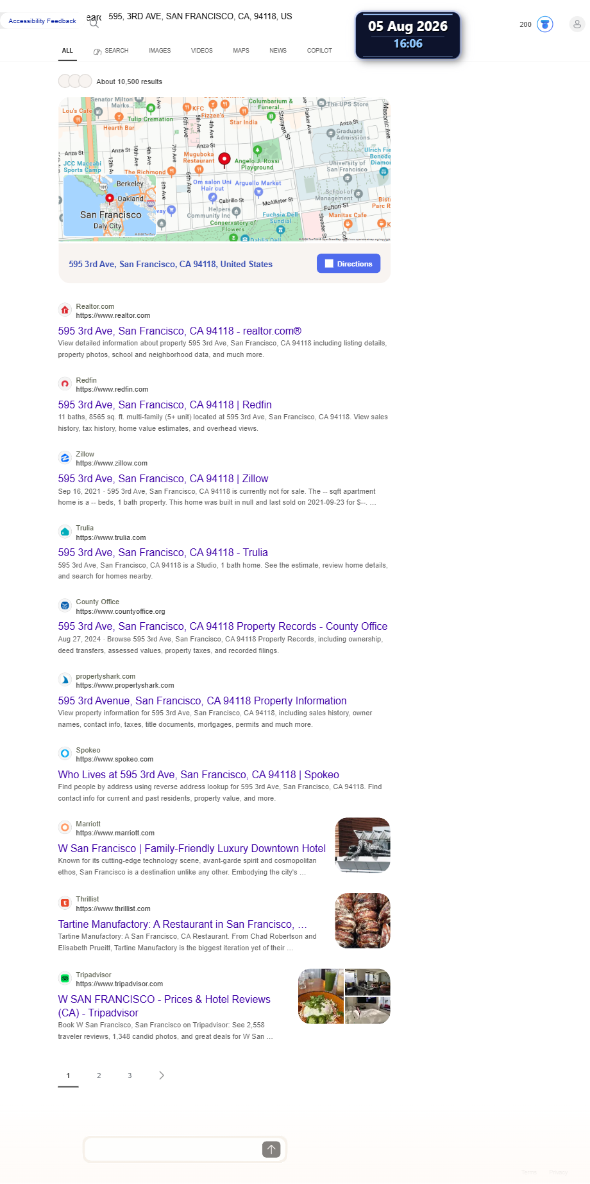Click the https://www.trulia.com URL text
This screenshot has height=1184, width=590.
[x=111, y=538]
